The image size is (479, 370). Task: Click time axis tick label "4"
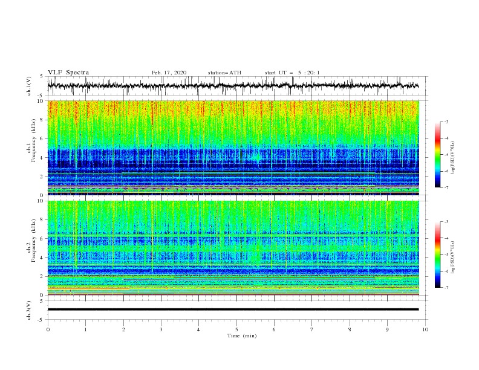tap(198, 329)
